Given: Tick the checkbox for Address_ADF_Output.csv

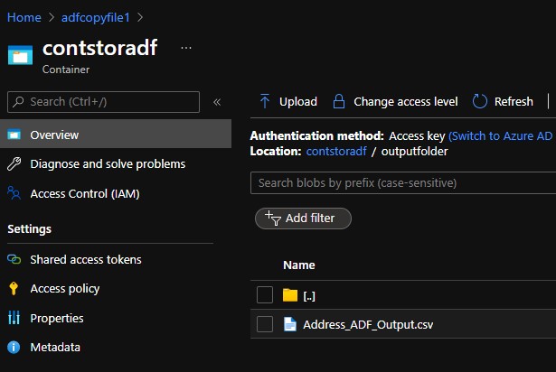Looking at the screenshot, I should 265,324.
